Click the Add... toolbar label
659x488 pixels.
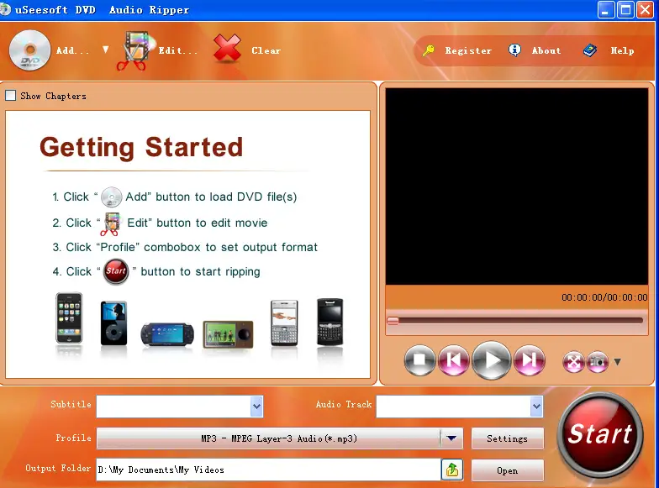[x=72, y=50]
